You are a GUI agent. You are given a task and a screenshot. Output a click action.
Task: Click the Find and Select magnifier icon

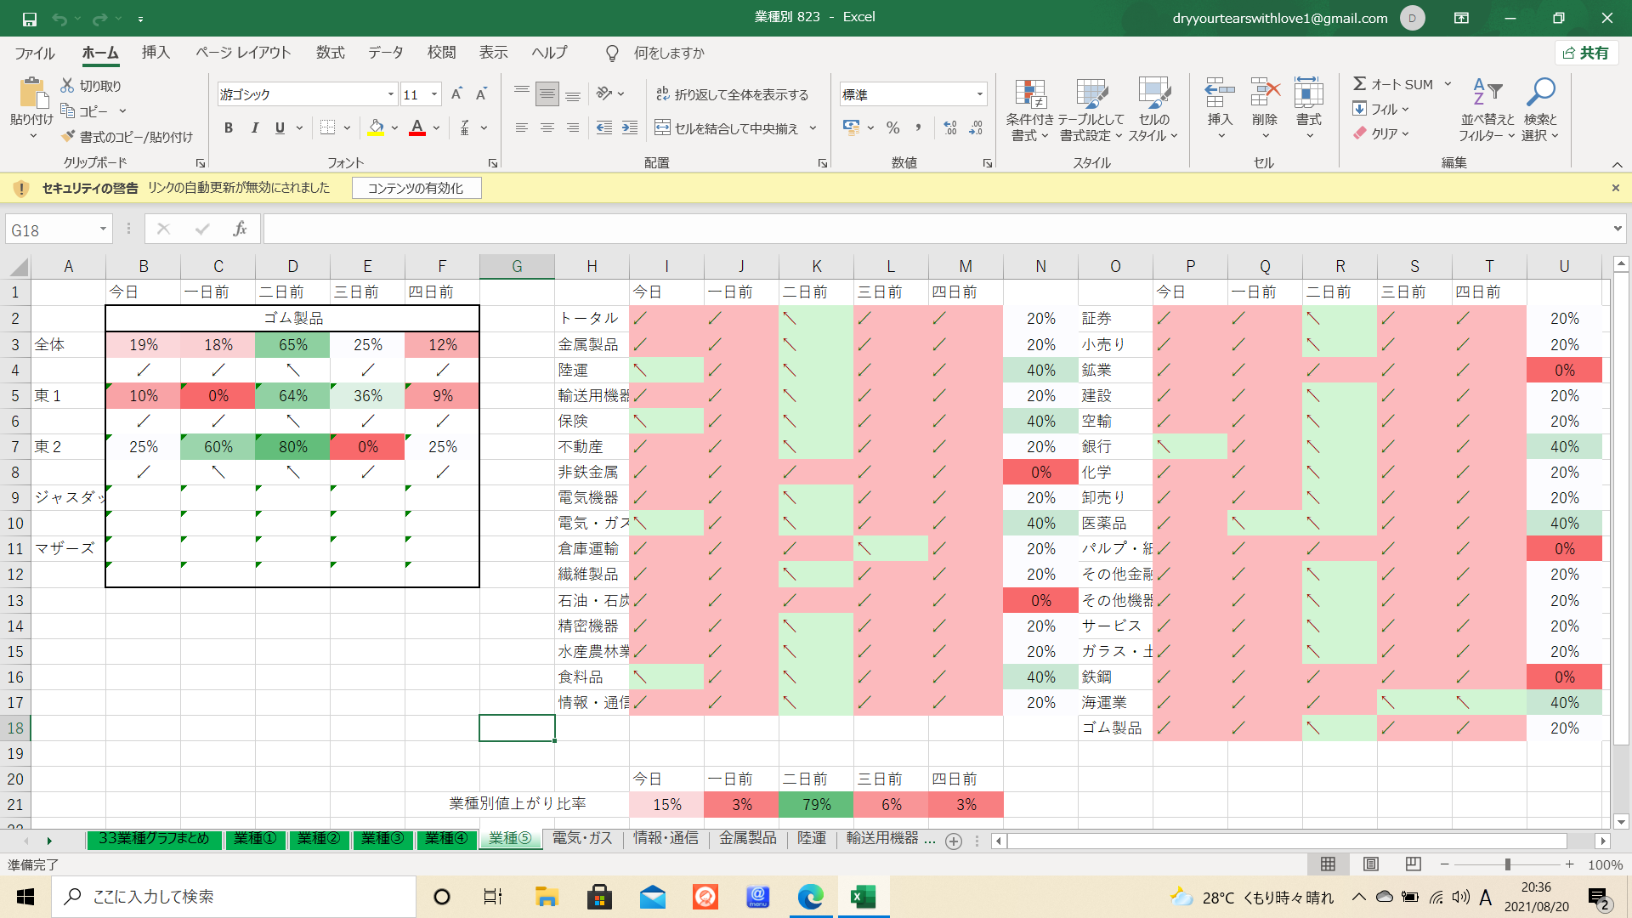(1539, 93)
